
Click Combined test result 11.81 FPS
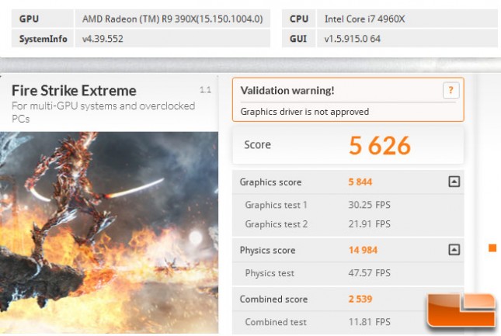(x=370, y=322)
